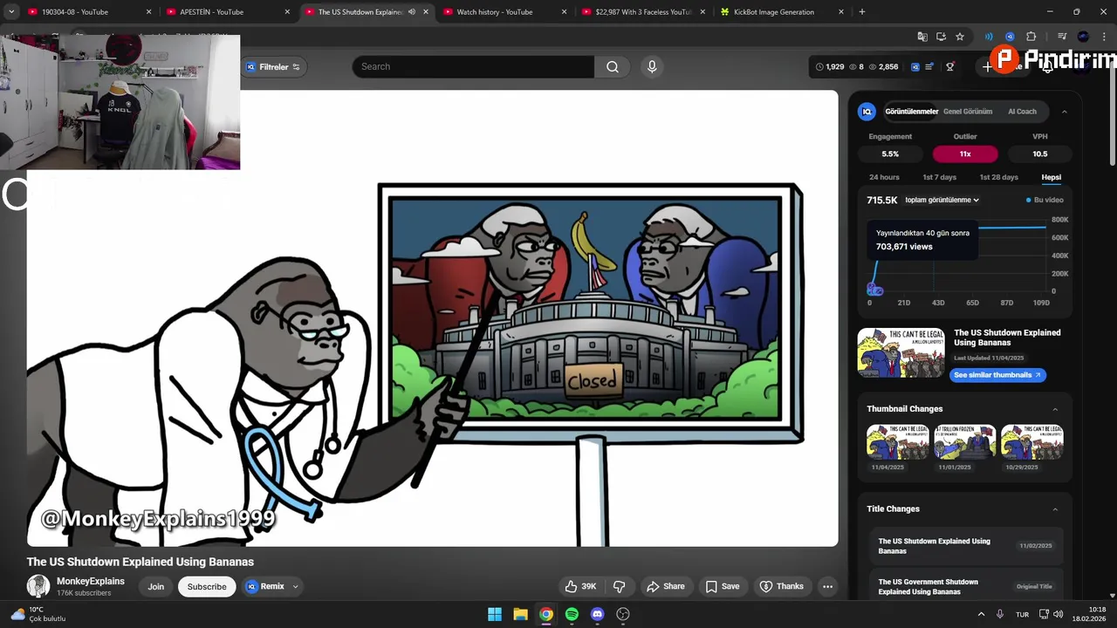Screen dimensions: 1117x628
Task: Click the Engagement 5.5% value
Action: coord(890,154)
